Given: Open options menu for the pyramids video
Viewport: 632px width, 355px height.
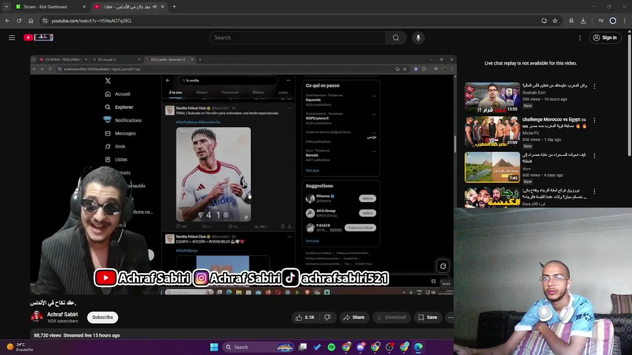Looking at the screenshot, I should click(x=594, y=156).
